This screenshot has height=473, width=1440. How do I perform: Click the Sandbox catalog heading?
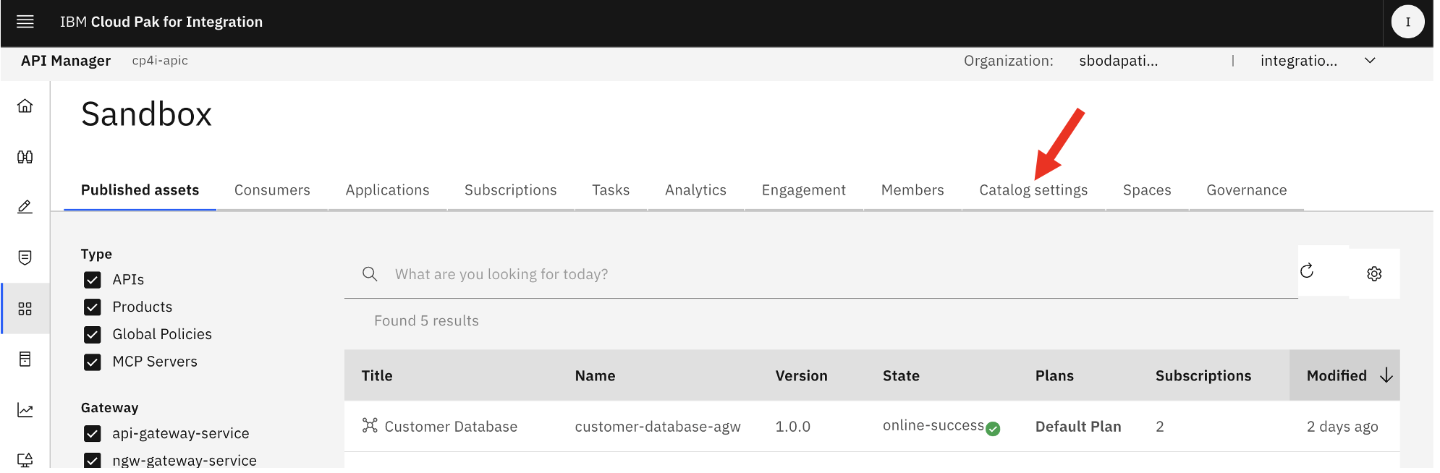click(x=146, y=114)
